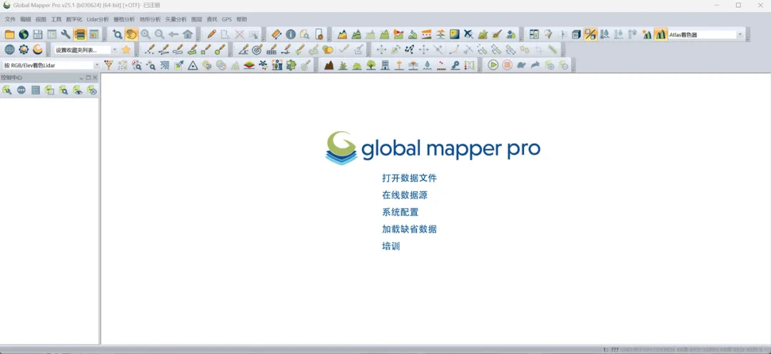771x354 pixels.
Task: Open the GPS menu
Action: [x=227, y=19]
